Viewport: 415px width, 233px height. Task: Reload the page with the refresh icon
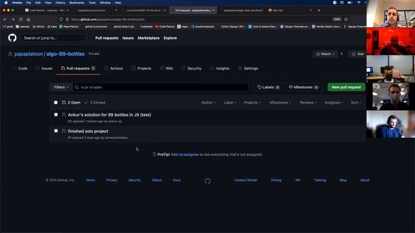point(21,19)
